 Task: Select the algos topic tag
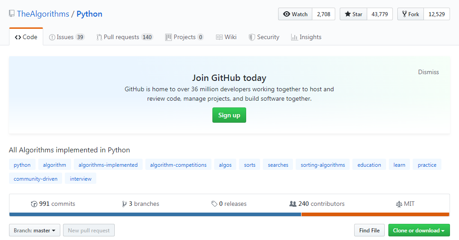[225, 164]
